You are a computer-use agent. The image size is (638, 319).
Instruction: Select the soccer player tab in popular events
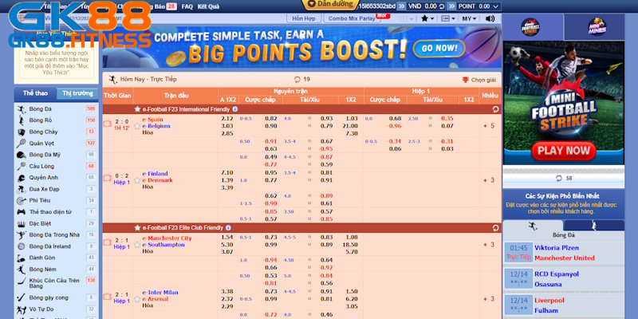coord(533,226)
